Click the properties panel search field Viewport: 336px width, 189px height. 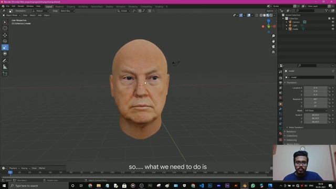307,66
